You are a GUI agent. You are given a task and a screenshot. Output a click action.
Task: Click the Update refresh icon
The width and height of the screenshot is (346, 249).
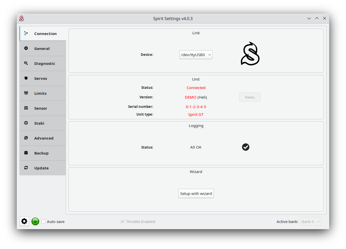tap(26, 168)
